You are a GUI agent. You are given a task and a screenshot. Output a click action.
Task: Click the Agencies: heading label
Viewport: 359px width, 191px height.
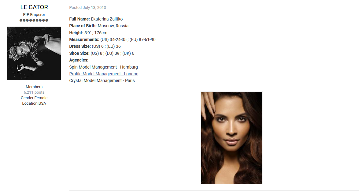pyautogui.click(x=79, y=60)
